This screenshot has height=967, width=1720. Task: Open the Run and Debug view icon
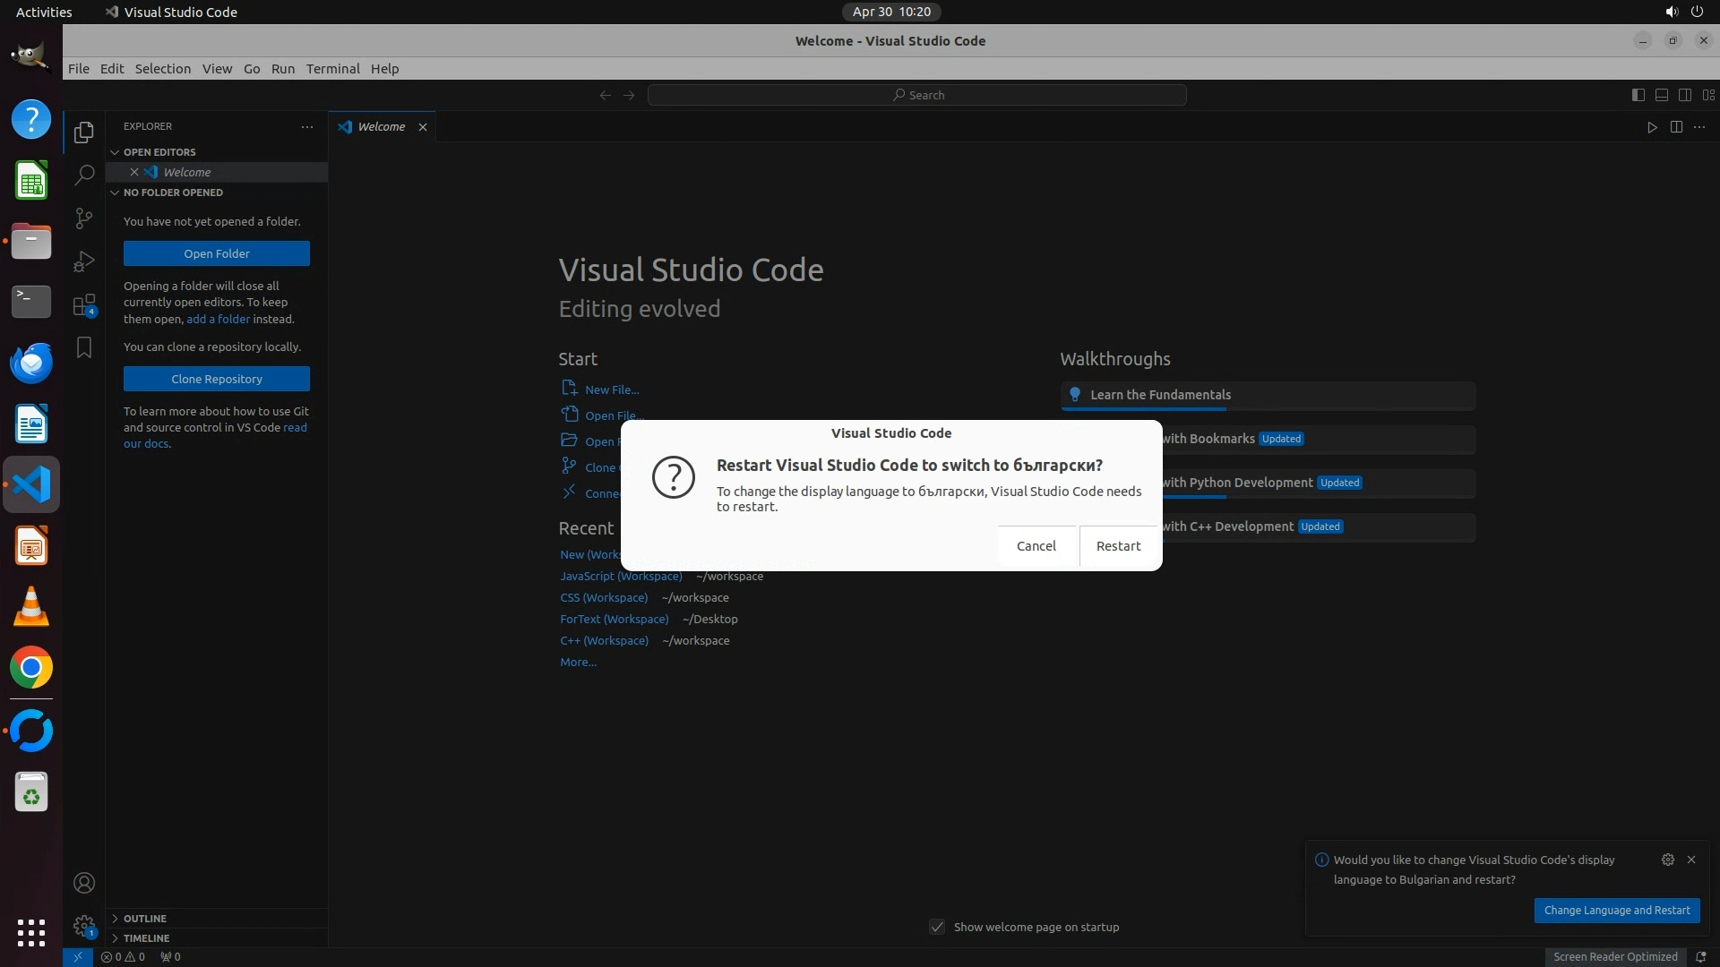click(84, 261)
